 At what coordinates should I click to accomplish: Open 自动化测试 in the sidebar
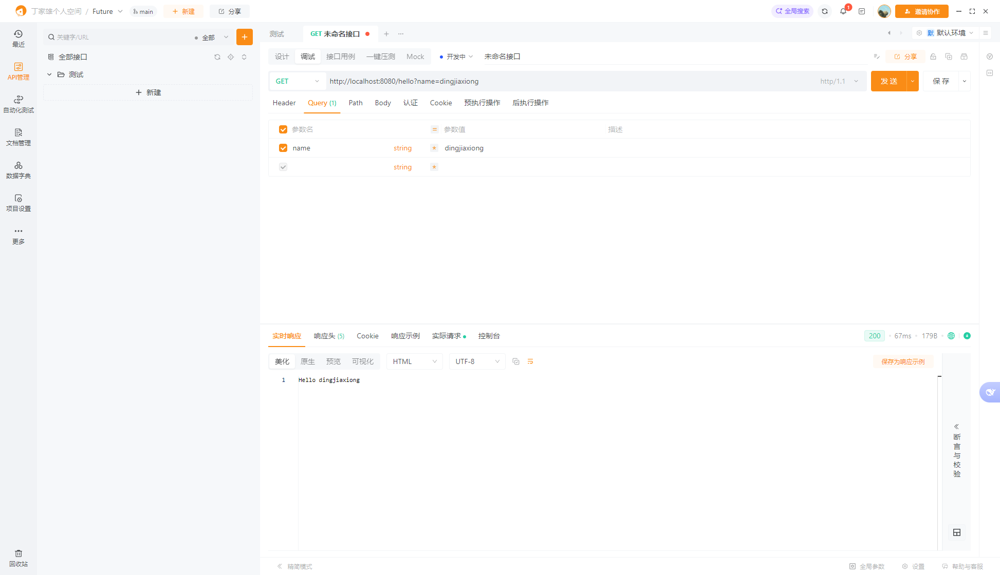pos(18,104)
